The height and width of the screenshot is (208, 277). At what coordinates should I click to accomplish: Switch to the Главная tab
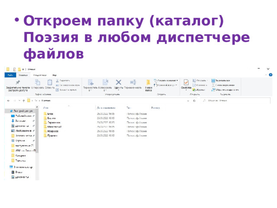coord(23,75)
